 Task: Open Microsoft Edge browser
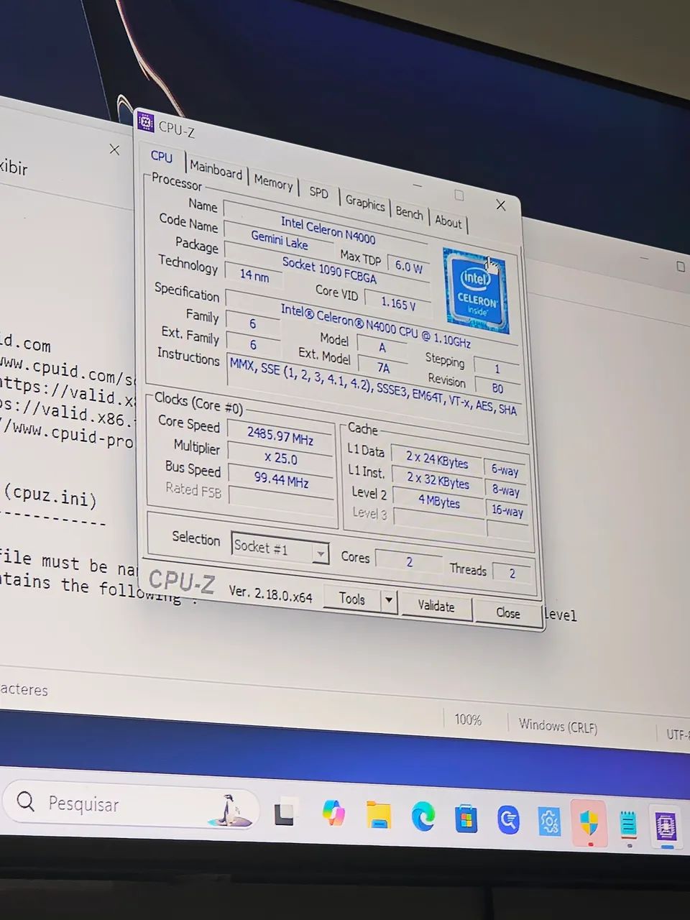click(x=423, y=818)
